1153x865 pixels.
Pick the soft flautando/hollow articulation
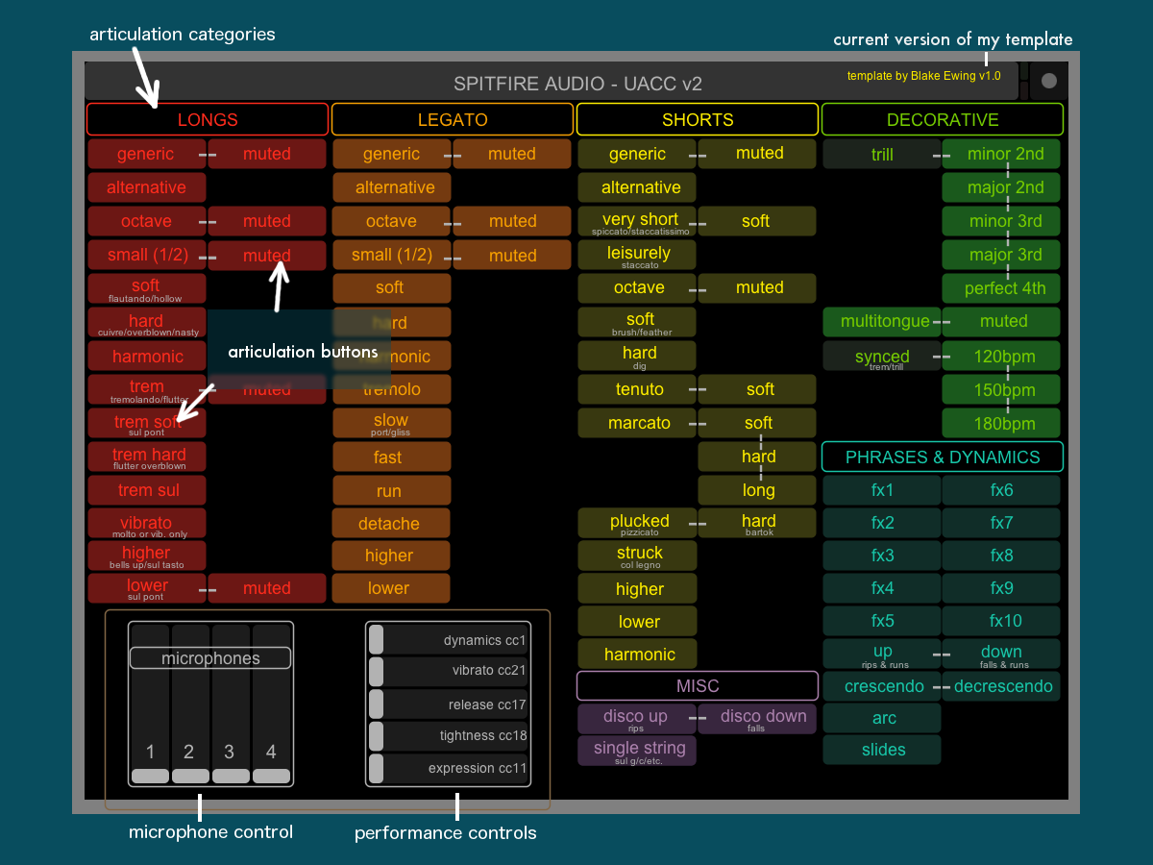tap(146, 288)
